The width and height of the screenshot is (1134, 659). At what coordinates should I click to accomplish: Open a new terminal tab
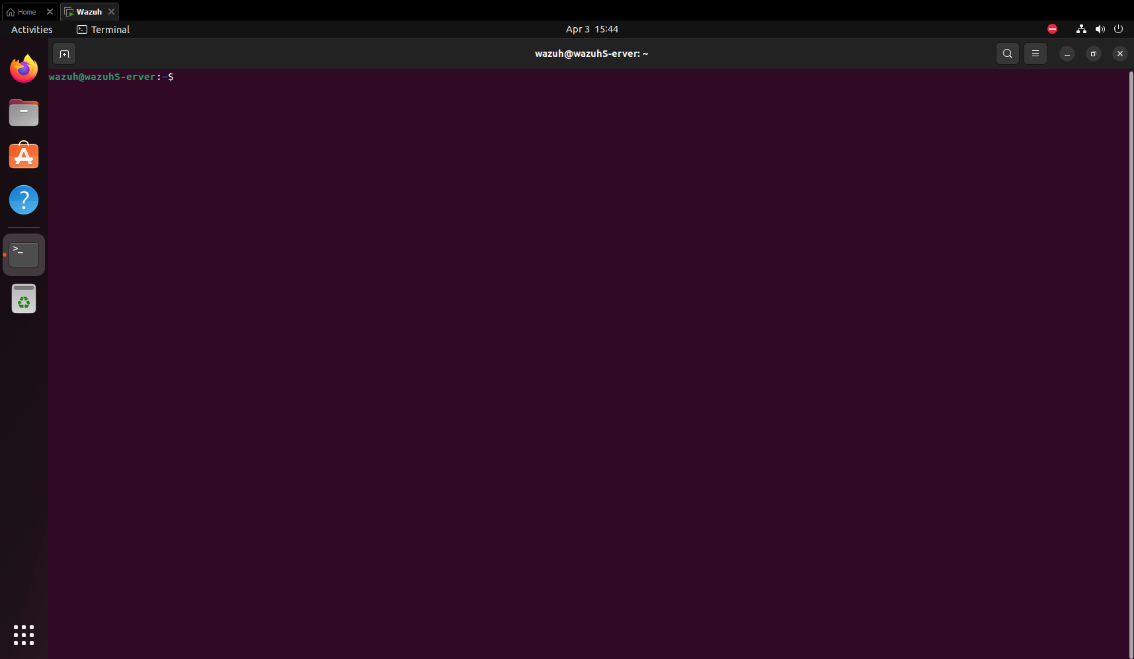click(x=64, y=54)
